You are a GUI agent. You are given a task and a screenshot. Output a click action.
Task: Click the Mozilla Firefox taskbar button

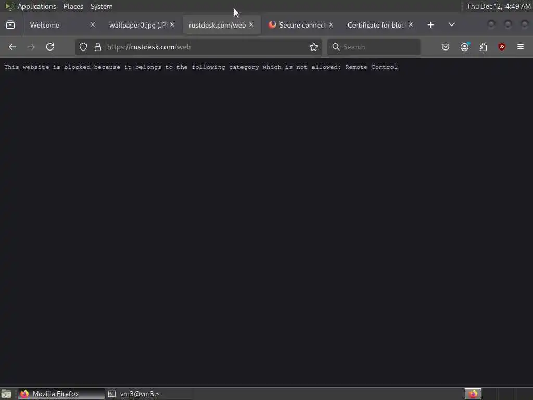coord(61,394)
